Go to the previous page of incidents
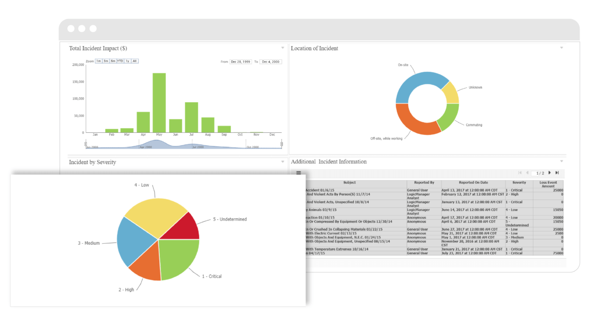The height and width of the screenshot is (319, 590). (528, 173)
